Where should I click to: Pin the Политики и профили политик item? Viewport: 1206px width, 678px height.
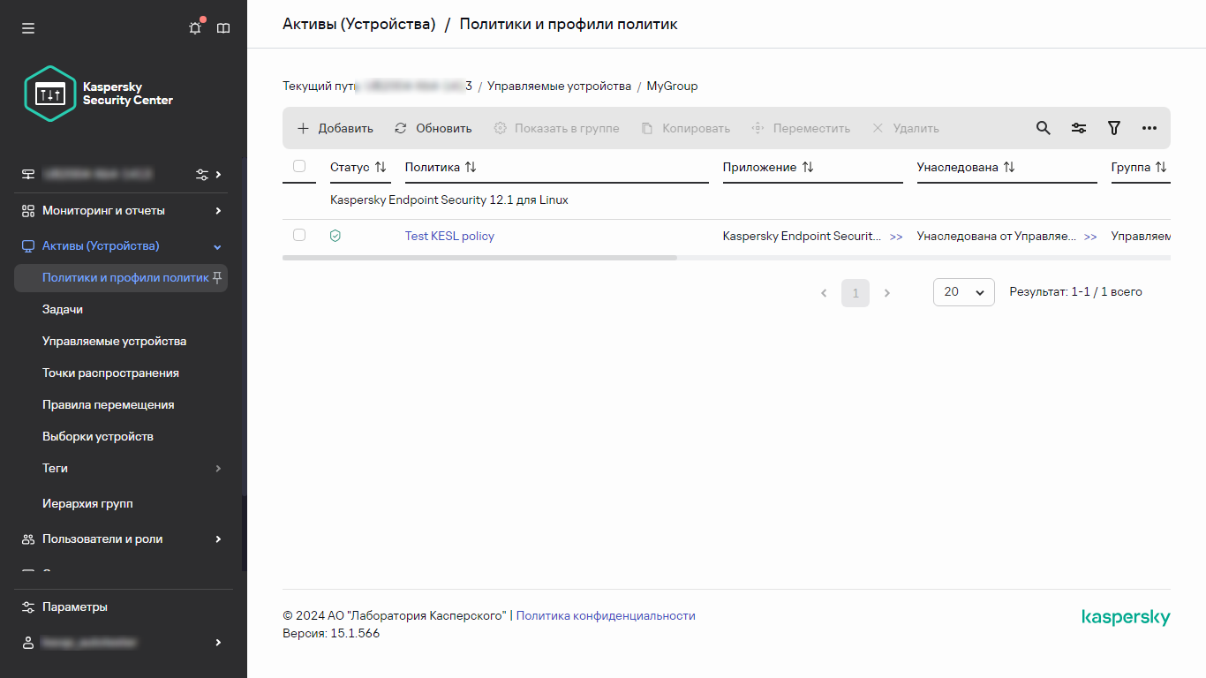pyautogui.click(x=217, y=277)
